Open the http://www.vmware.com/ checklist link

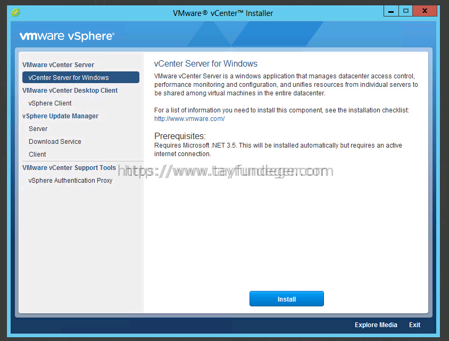pos(189,119)
